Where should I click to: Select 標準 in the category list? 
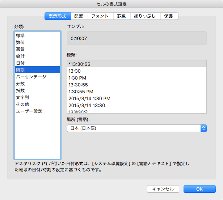point(20,35)
